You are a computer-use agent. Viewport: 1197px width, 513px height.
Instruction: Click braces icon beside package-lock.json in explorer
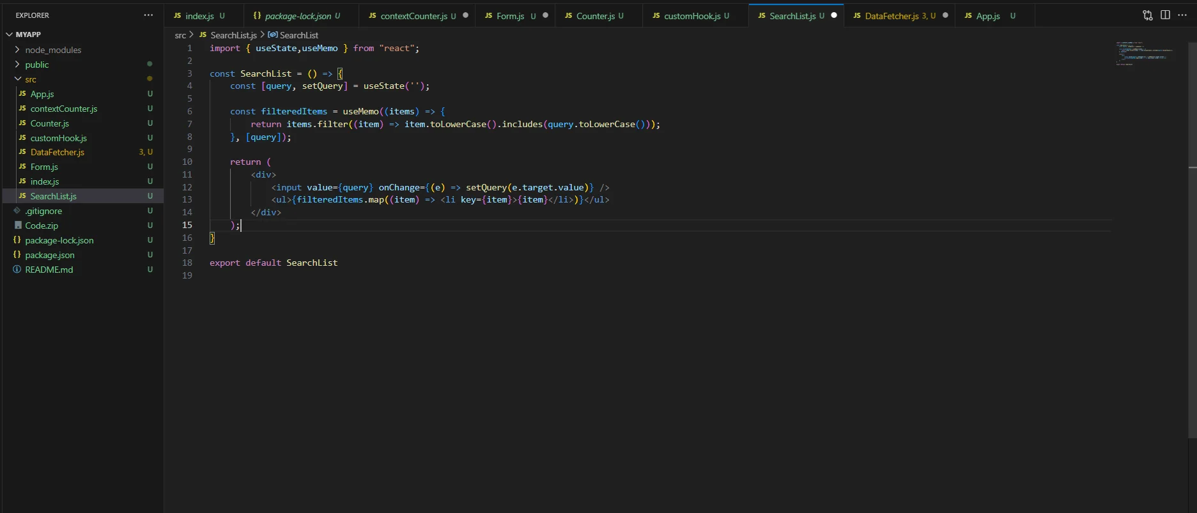(x=17, y=240)
